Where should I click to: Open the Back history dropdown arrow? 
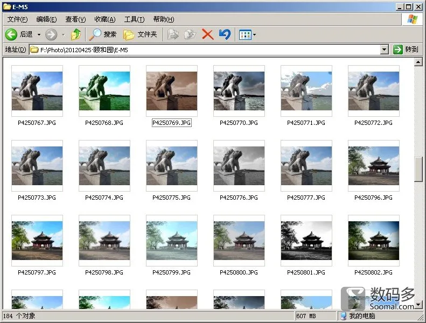tap(39, 35)
